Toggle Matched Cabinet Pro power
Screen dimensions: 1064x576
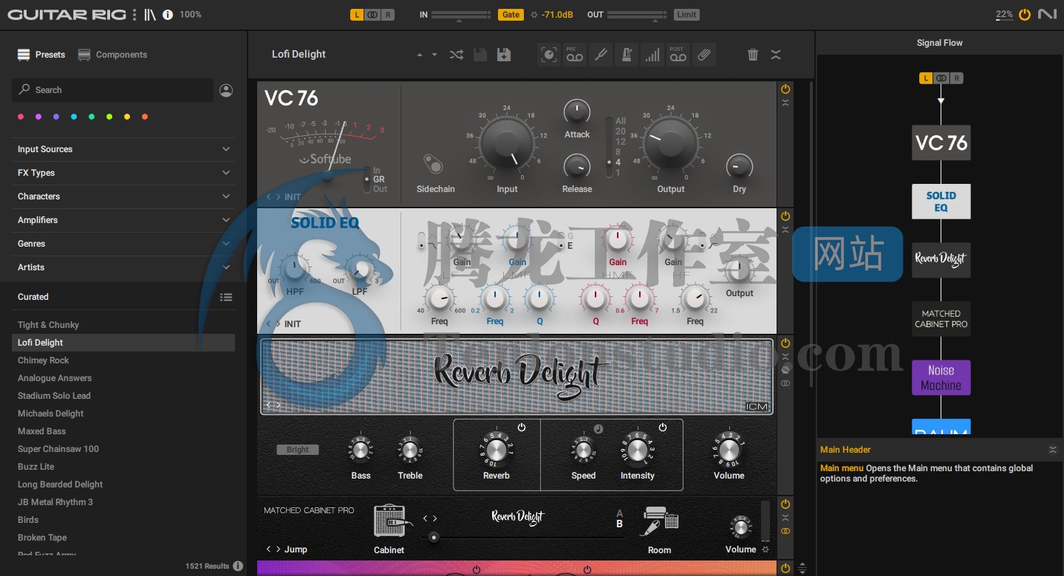pyautogui.click(x=785, y=504)
